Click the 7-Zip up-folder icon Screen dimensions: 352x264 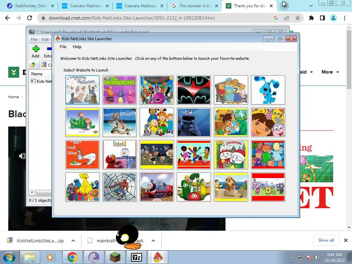(33, 65)
